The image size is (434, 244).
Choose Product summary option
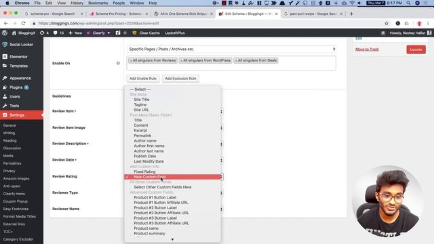point(172,234)
